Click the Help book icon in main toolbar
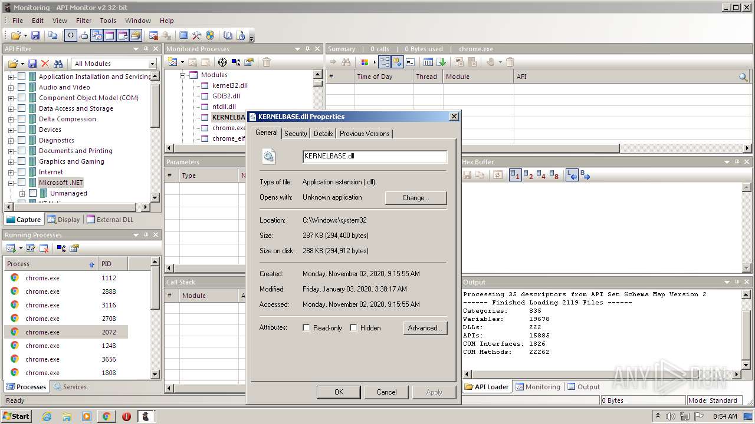The width and height of the screenshot is (755, 424). coord(228,35)
